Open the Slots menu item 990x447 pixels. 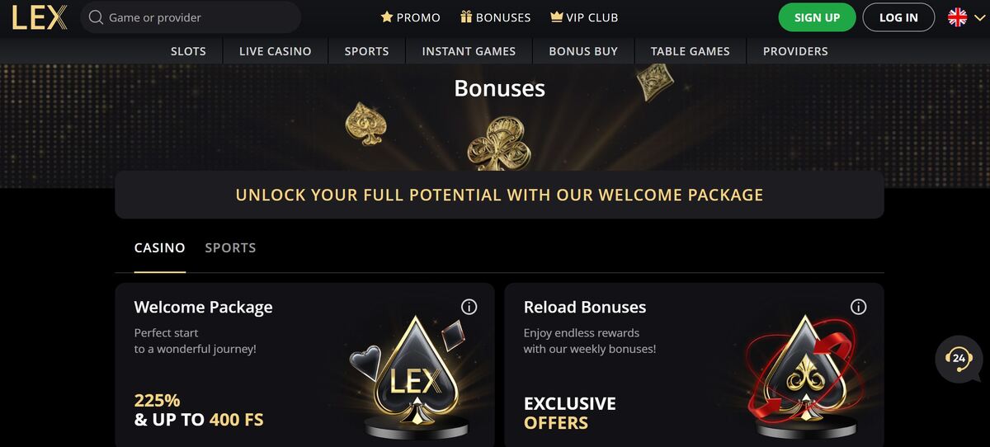coord(188,51)
